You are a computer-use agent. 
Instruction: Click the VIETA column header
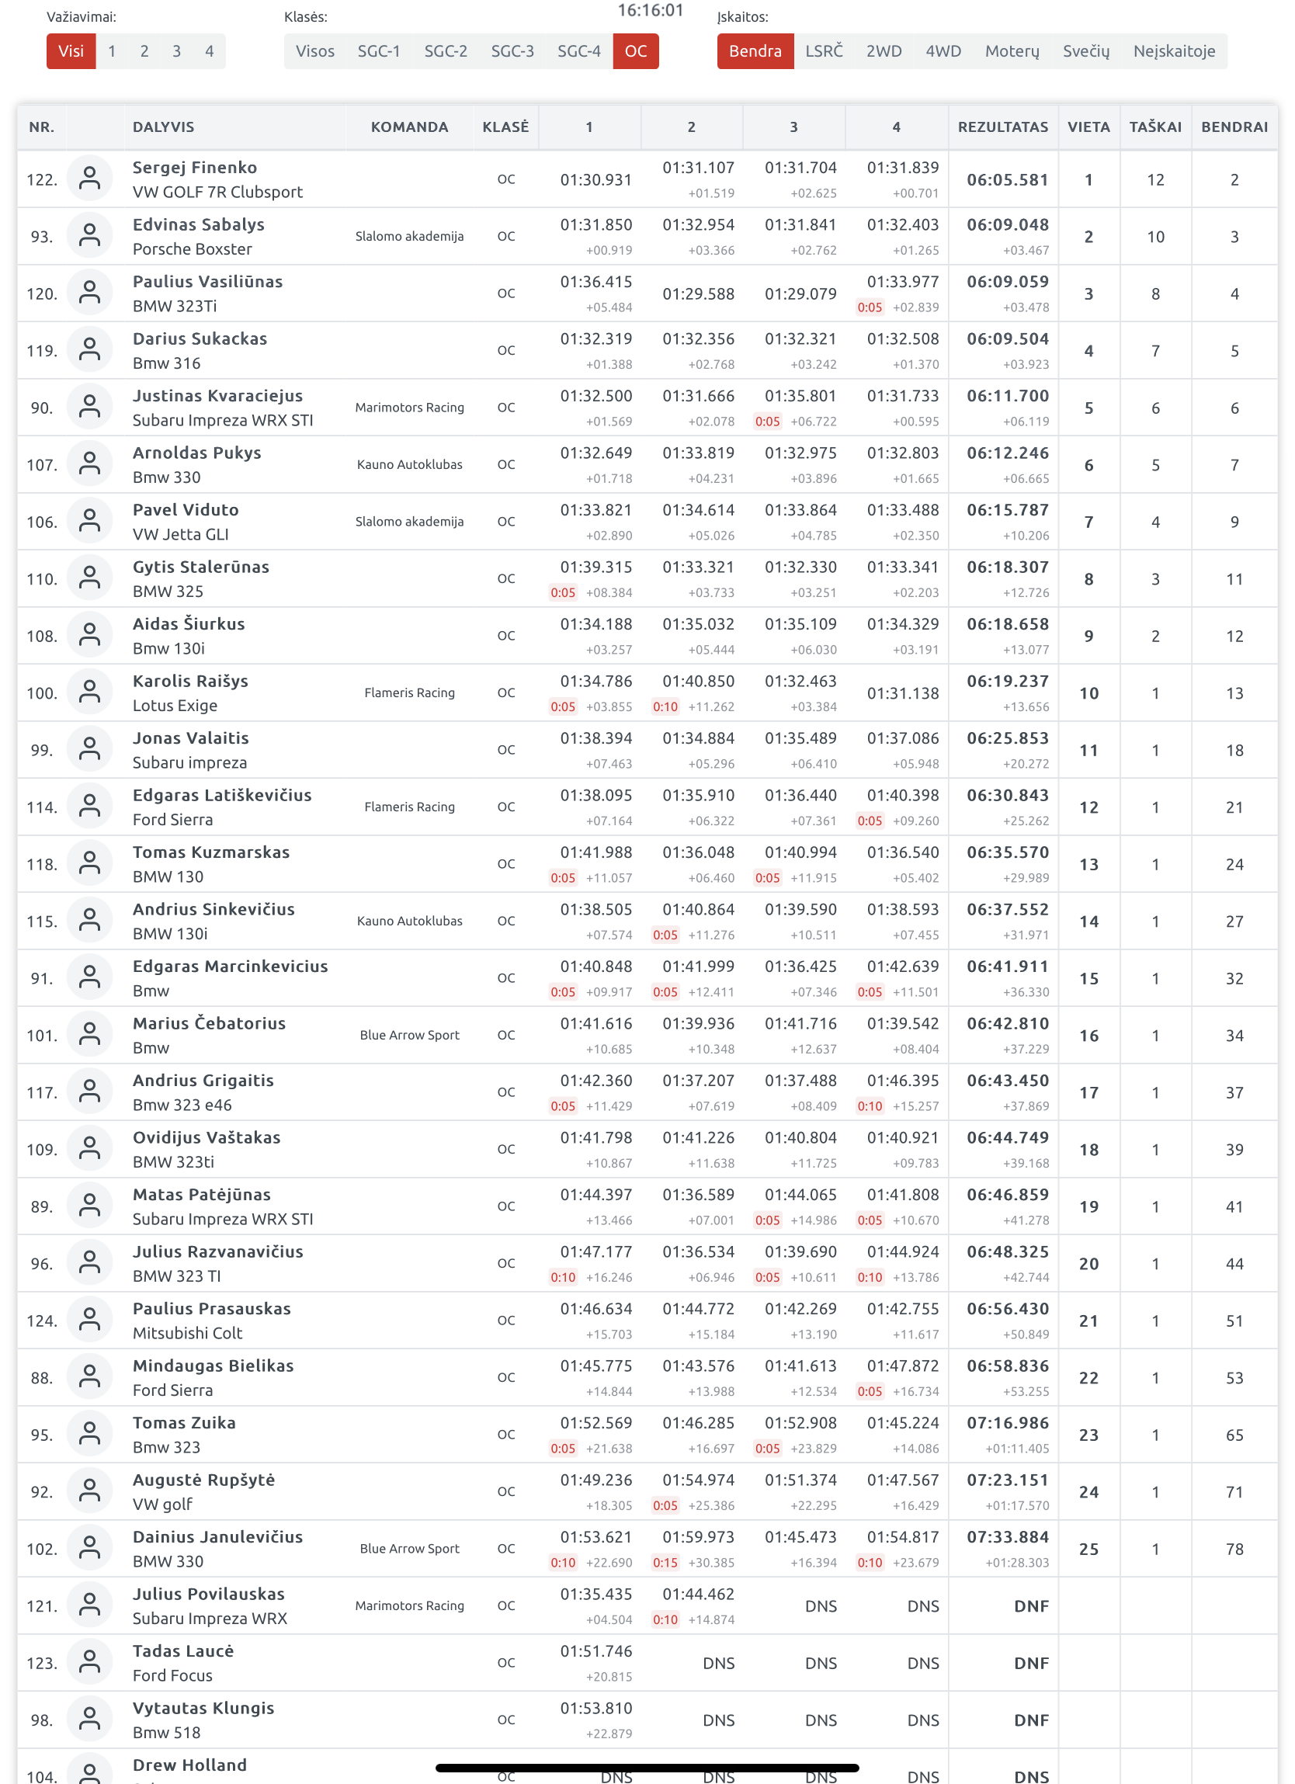click(x=1088, y=127)
